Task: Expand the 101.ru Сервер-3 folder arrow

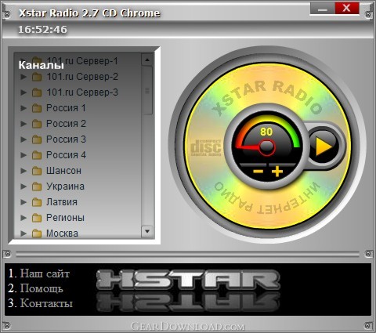Action: (x=23, y=92)
